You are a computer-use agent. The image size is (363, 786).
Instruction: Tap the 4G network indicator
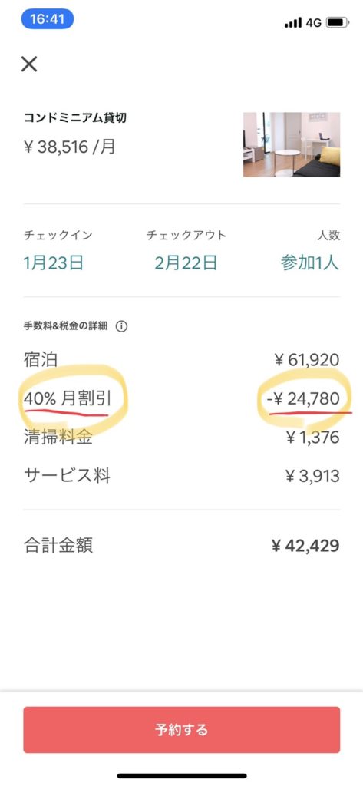point(313,22)
